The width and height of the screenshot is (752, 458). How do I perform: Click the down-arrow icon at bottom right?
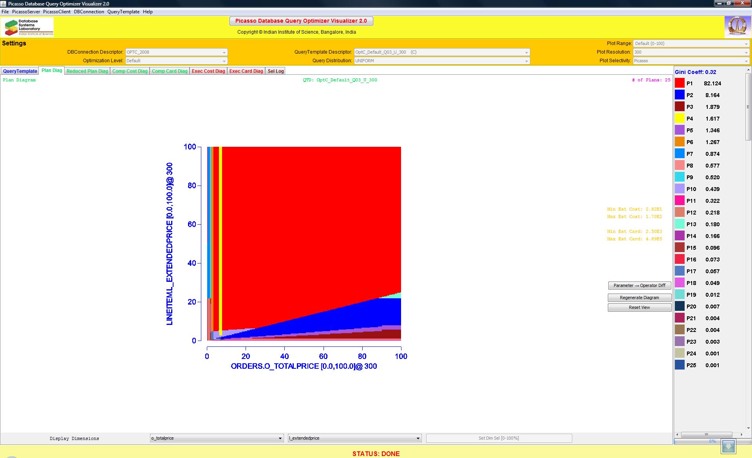728,446
